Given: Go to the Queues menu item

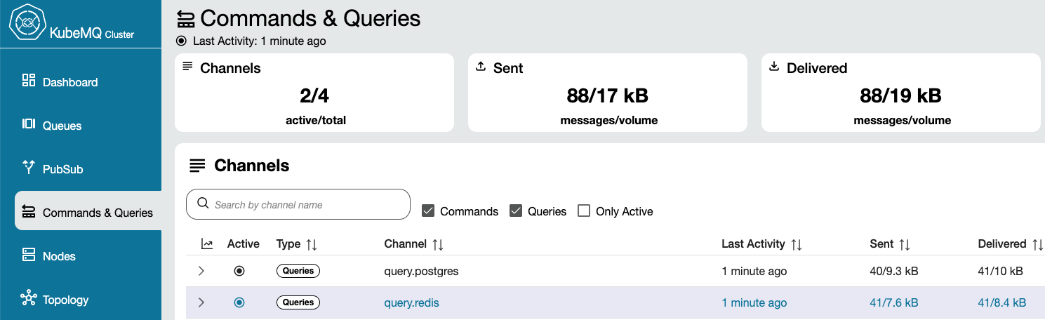Looking at the screenshot, I should point(62,126).
